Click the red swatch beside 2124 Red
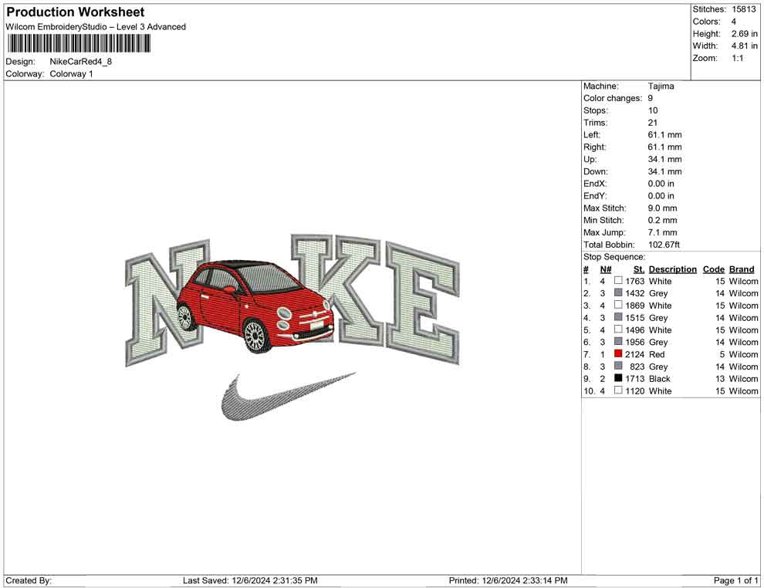 pos(618,353)
